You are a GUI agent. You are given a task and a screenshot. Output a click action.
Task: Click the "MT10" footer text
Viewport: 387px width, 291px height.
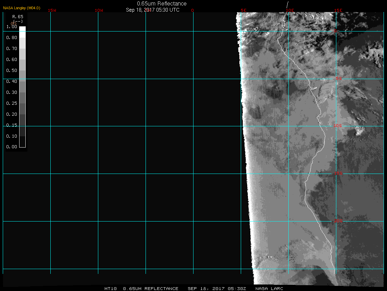pyautogui.click(x=110, y=289)
